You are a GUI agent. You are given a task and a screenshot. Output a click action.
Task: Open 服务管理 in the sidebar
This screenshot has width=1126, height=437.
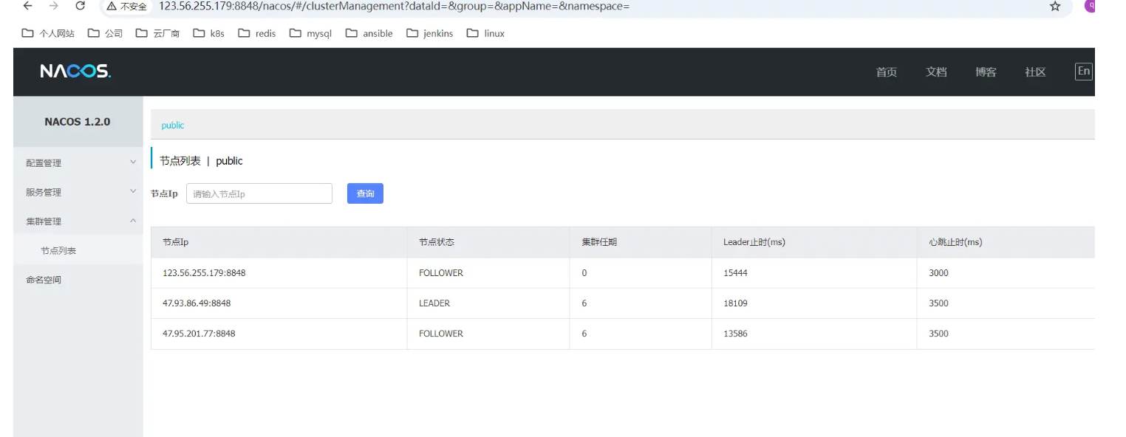coord(44,192)
